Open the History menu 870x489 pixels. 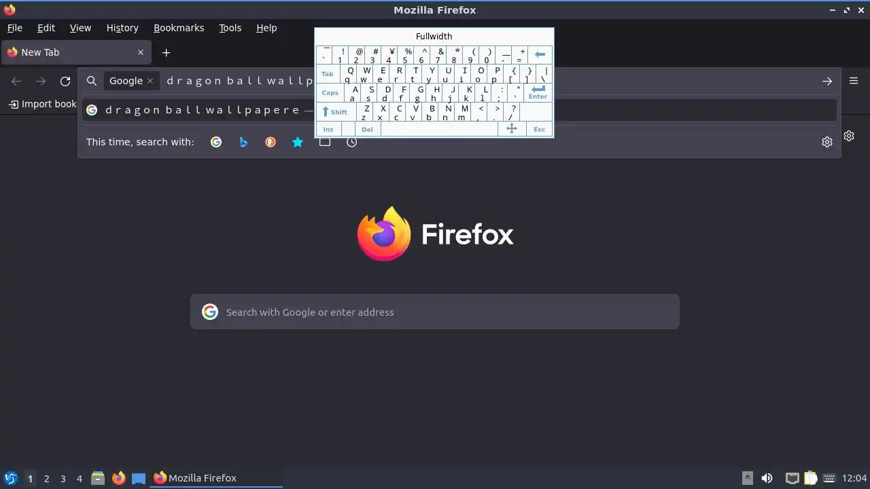(122, 28)
